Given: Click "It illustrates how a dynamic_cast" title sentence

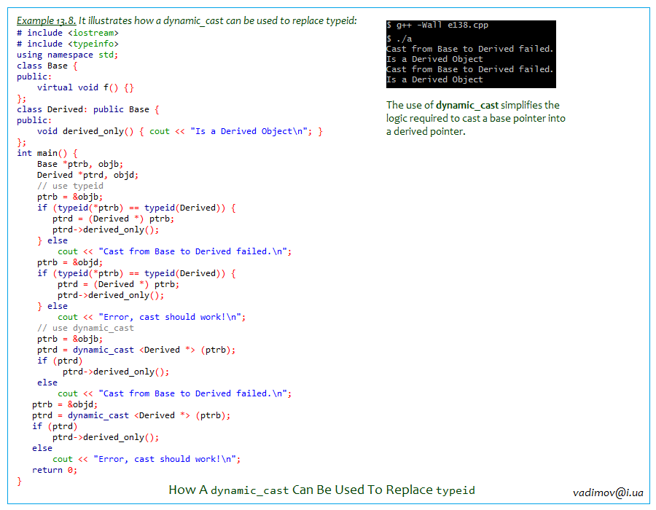Looking at the screenshot, I should coord(217,20).
